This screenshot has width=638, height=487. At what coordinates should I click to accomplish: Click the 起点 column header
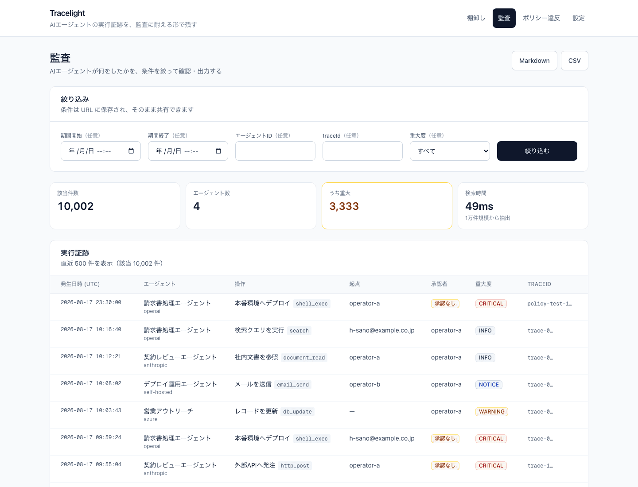point(354,284)
